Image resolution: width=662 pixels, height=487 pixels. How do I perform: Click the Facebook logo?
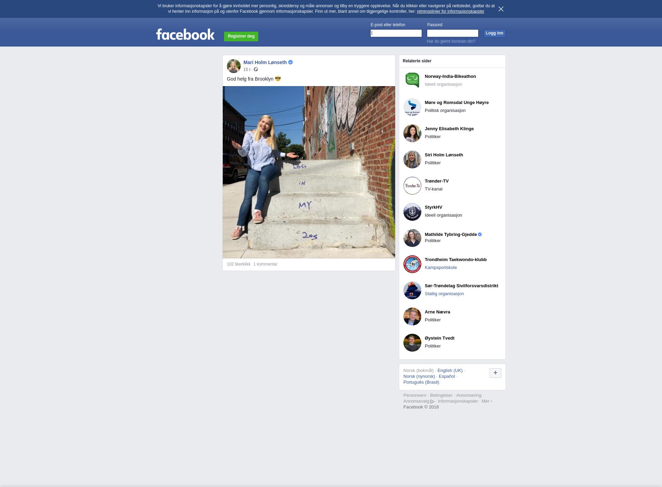tap(185, 34)
